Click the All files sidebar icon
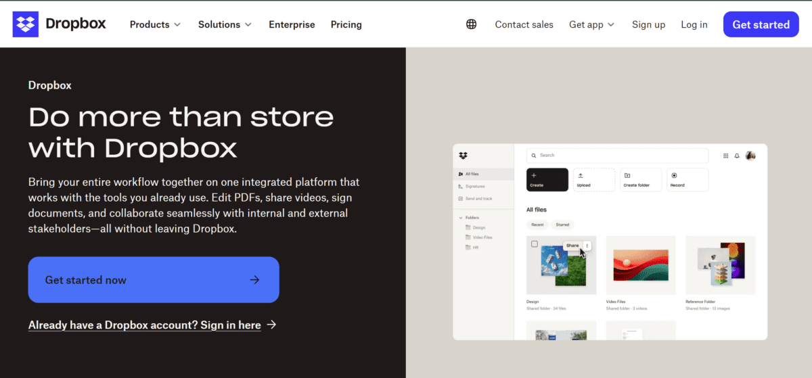Viewport: 812px width, 378px height. (461, 174)
